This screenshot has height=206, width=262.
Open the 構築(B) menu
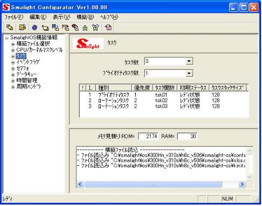(85, 17)
